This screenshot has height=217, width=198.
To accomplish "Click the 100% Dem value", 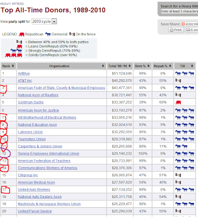I will click(143, 154).
